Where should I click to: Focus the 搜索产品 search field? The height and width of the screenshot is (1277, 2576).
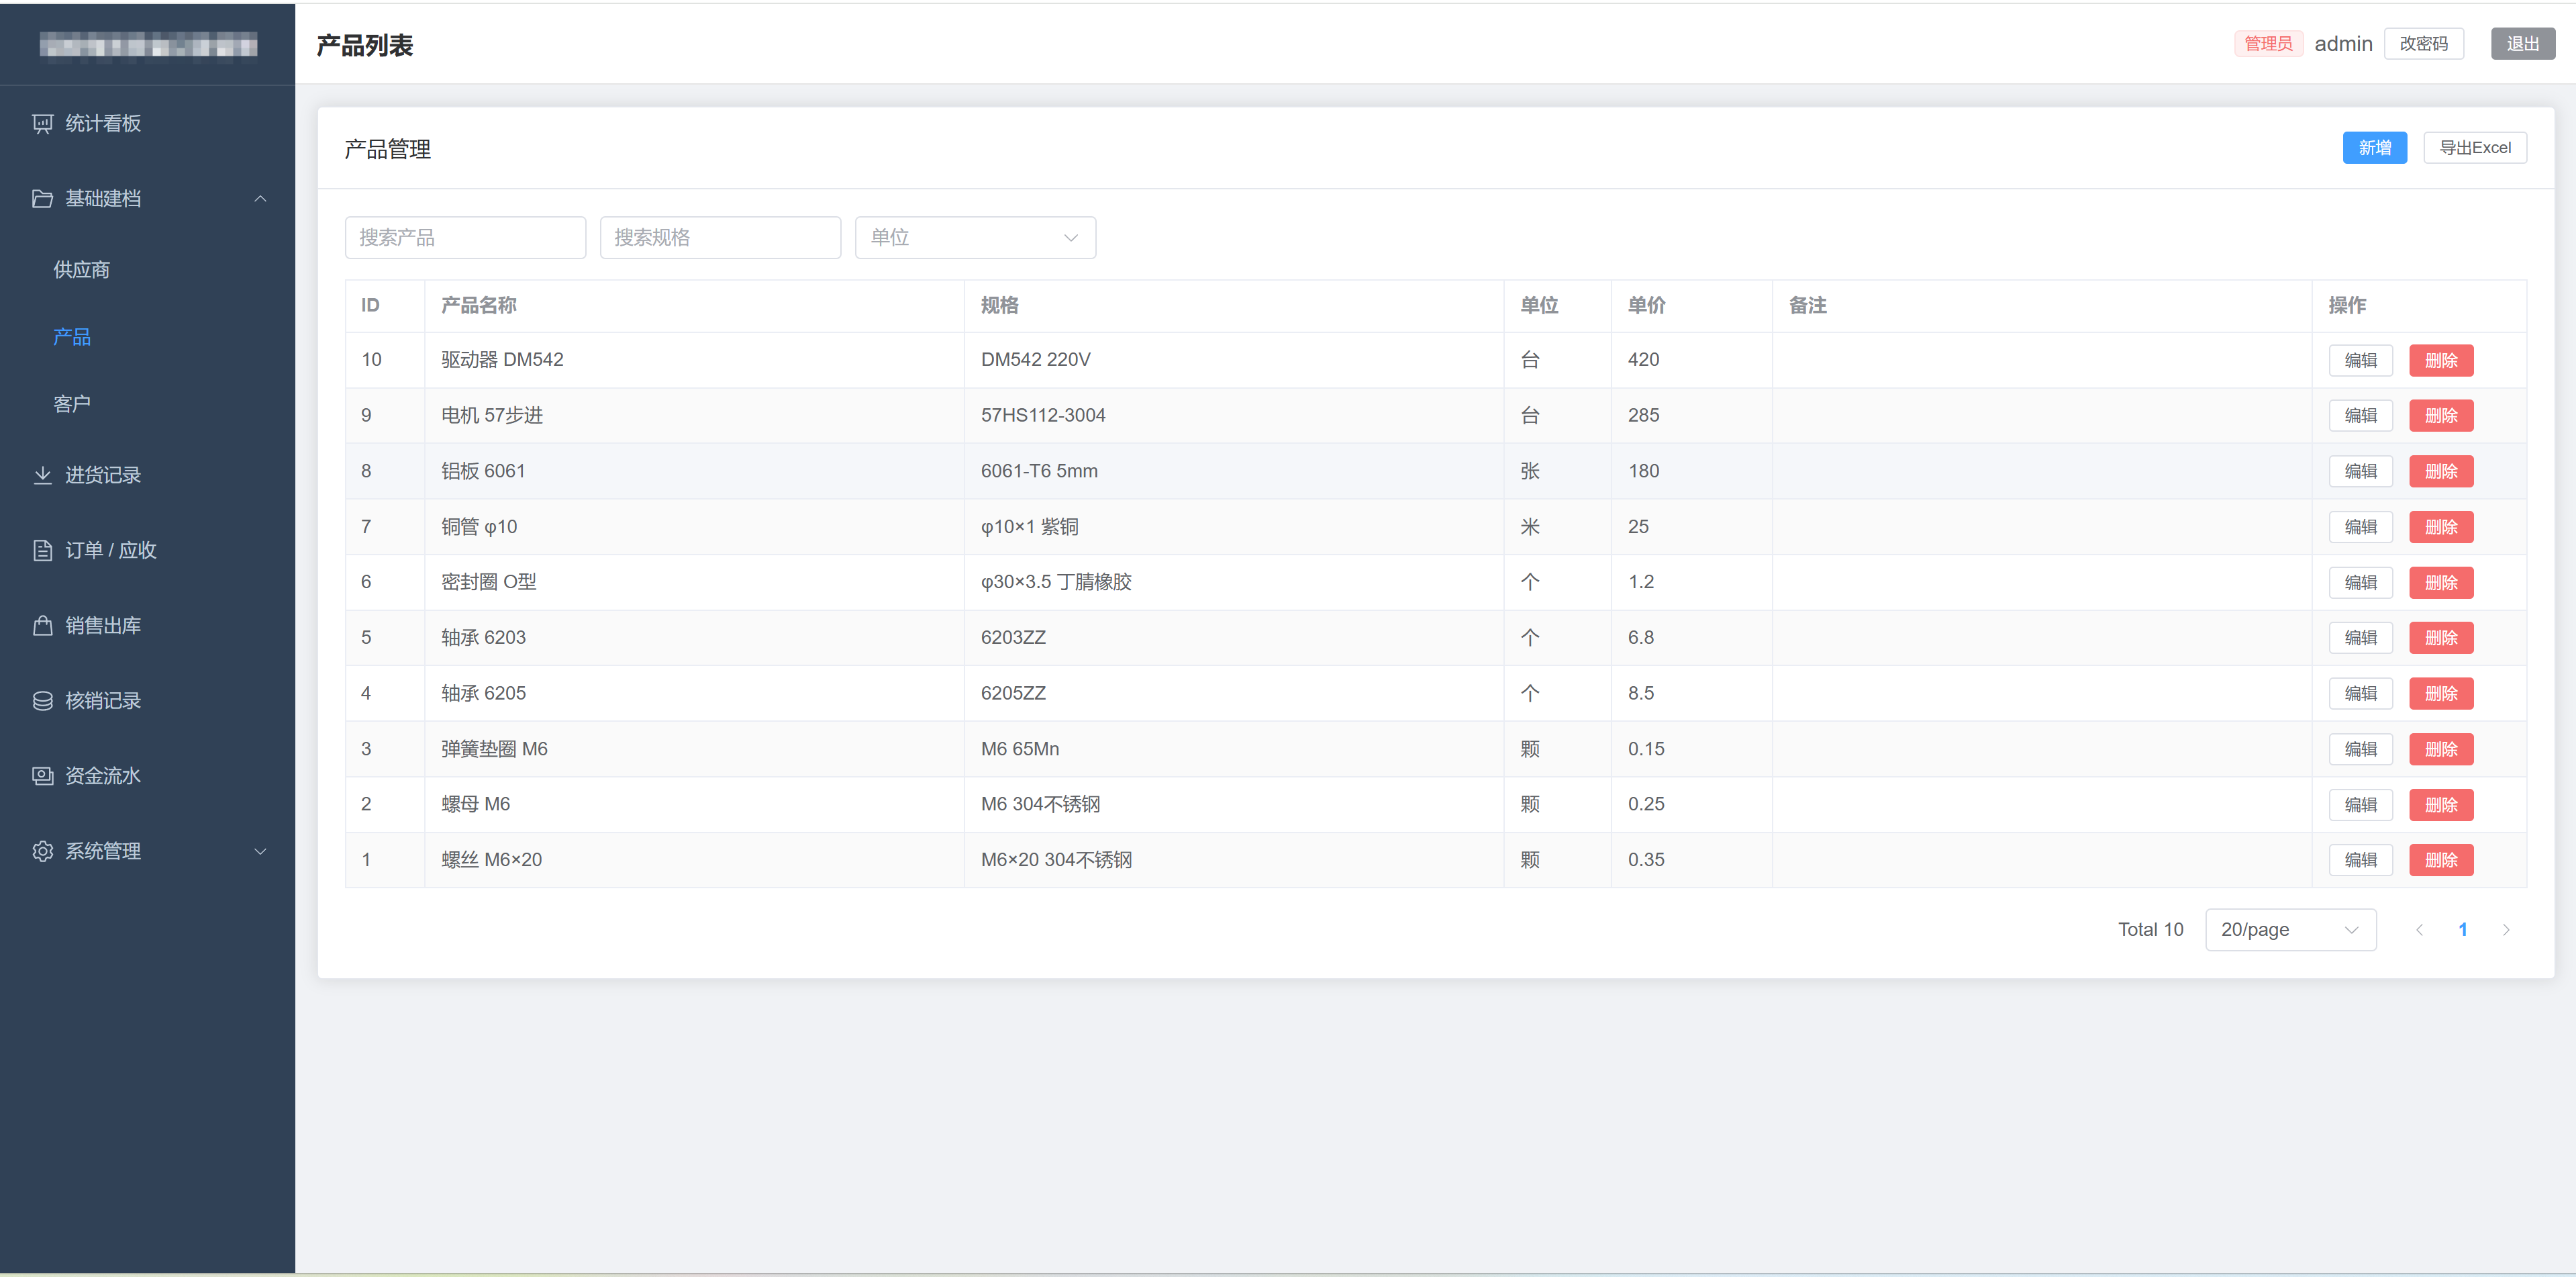[465, 237]
